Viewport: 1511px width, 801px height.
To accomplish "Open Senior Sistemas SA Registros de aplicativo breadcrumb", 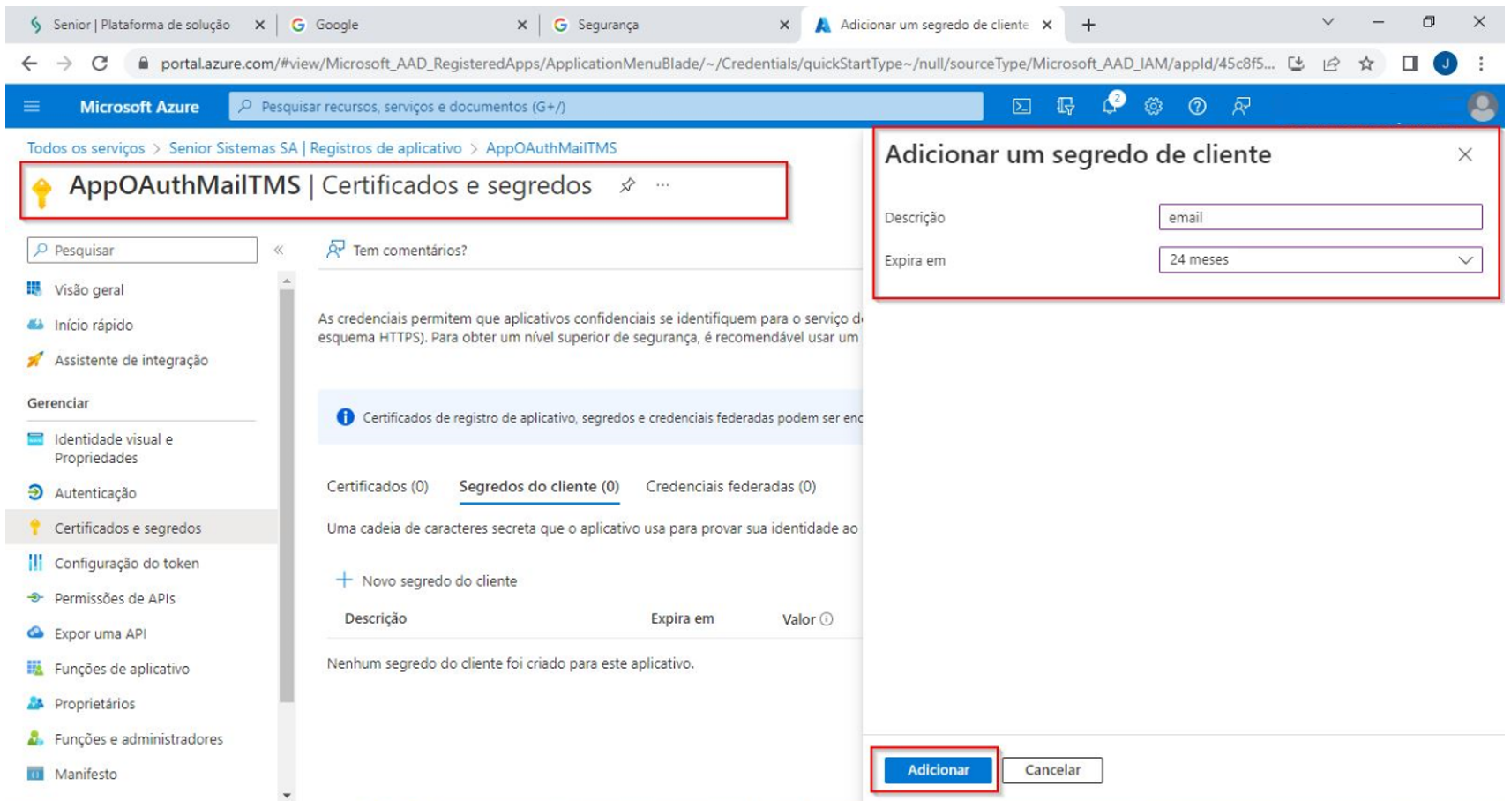I will coord(315,148).
